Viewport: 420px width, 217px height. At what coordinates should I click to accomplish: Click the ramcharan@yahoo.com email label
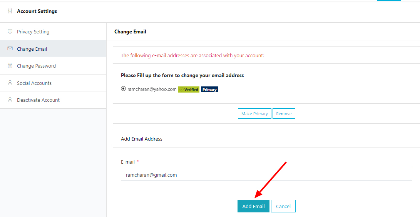pyautogui.click(x=152, y=89)
